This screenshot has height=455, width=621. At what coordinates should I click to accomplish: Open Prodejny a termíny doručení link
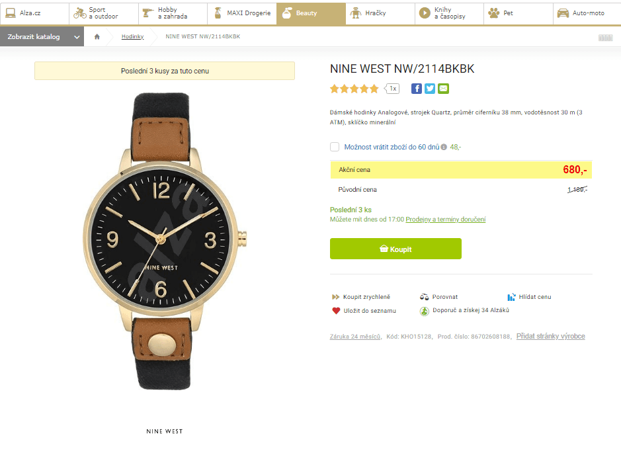coord(445,220)
